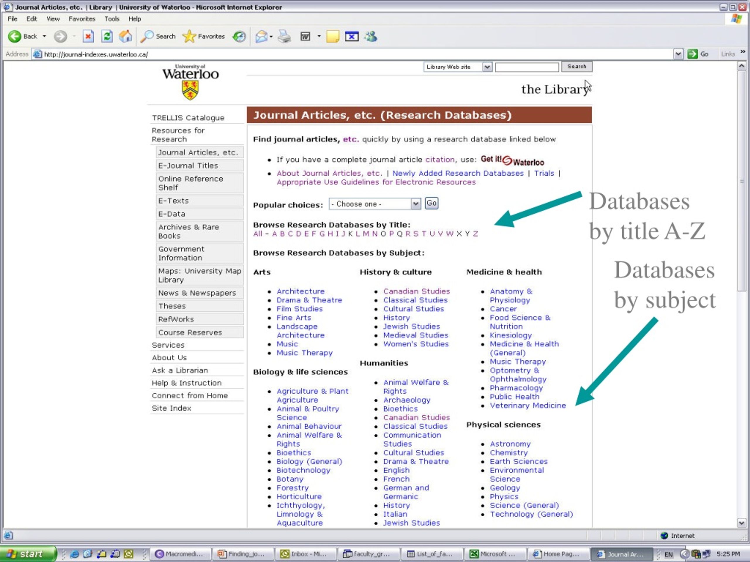Open Ask a Librarian sidebar link

pyautogui.click(x=180, y=370)
